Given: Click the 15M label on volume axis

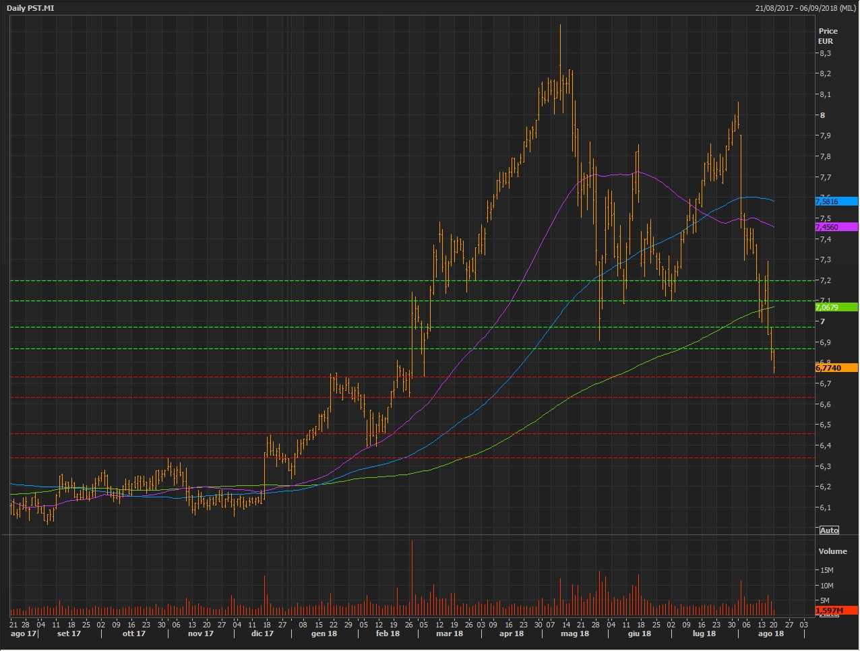Looking at the screenshot, I should pyautogui.click(x=826, y=570).
